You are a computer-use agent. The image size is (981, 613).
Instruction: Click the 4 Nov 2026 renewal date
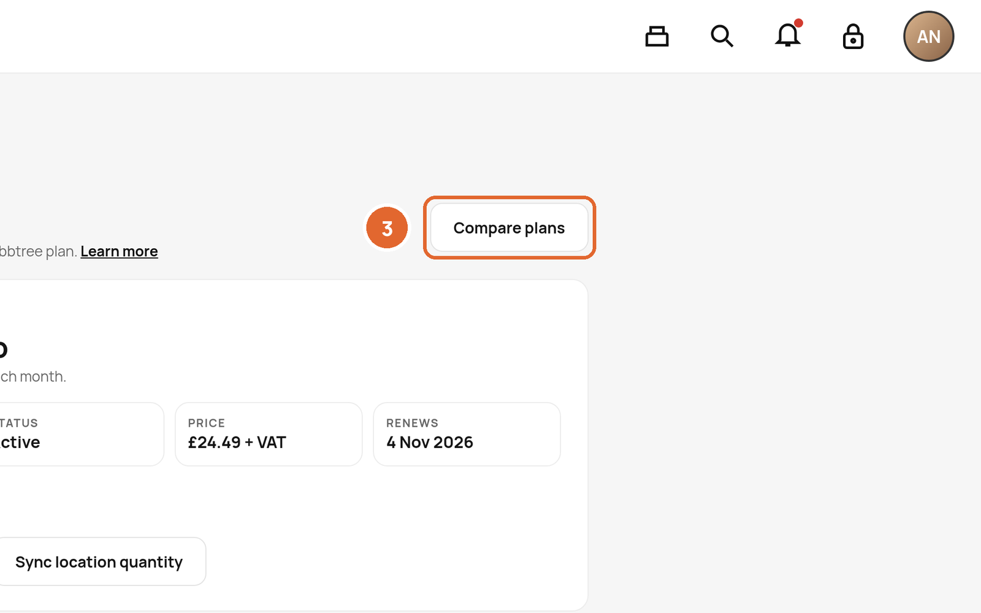(x=430, y=443)
